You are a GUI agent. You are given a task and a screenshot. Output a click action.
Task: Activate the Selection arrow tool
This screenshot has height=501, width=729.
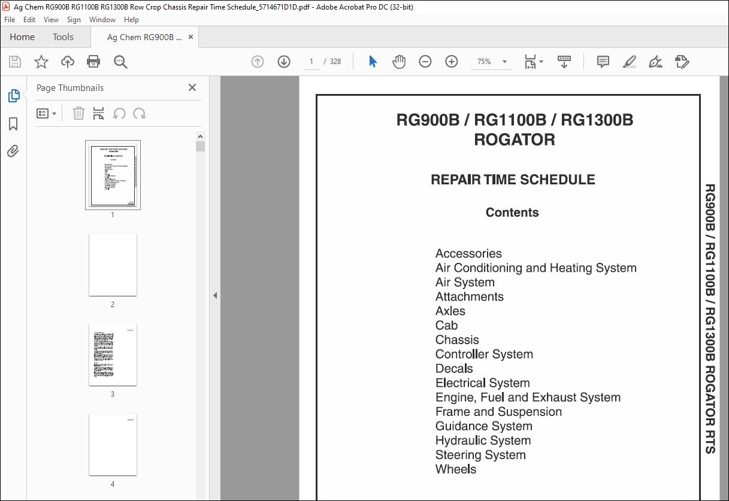tap(373, 62)
